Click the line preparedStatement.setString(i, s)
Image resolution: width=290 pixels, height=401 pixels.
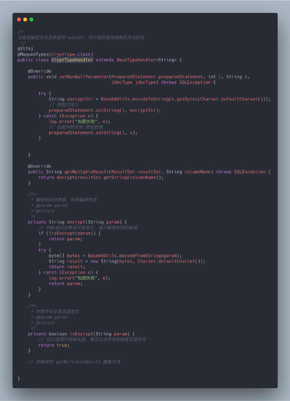coord(93,133)
